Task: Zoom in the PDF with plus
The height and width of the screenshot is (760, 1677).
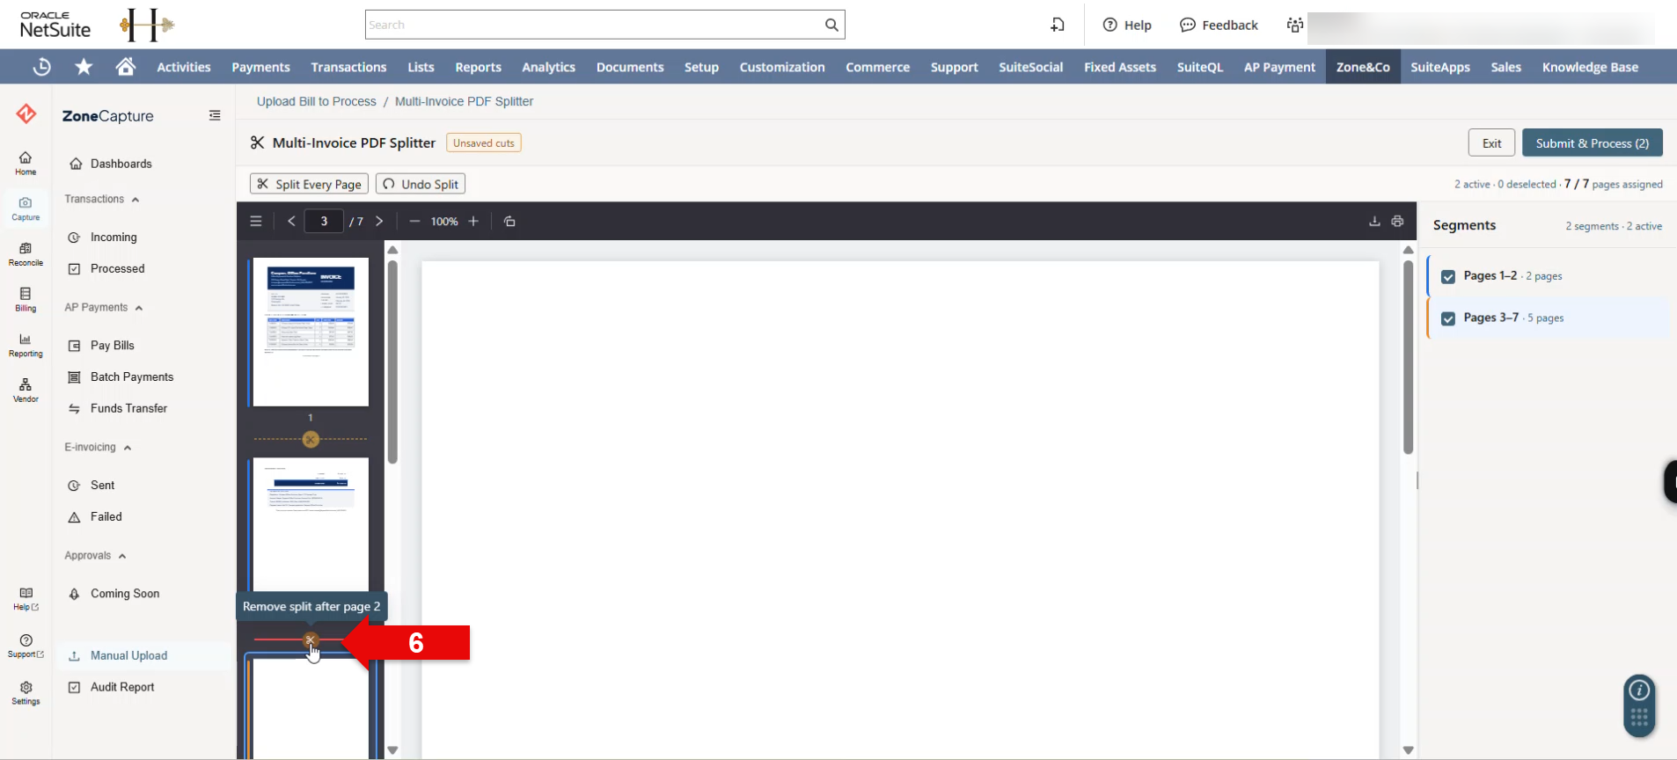Action: (x=473, y=222)
